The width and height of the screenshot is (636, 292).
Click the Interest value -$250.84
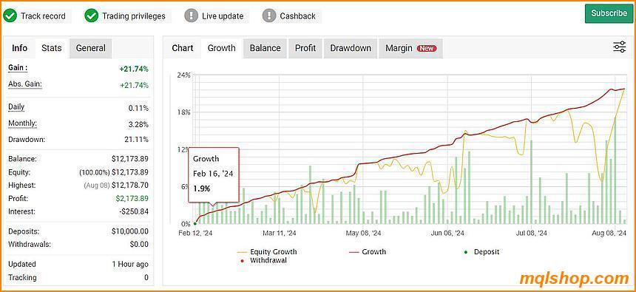134,211
